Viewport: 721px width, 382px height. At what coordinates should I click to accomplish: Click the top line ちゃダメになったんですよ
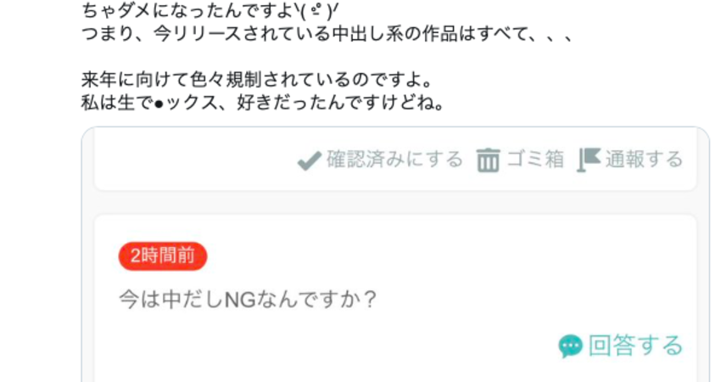click(210, 10)
